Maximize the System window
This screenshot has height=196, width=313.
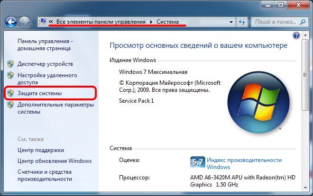point(281,5)
